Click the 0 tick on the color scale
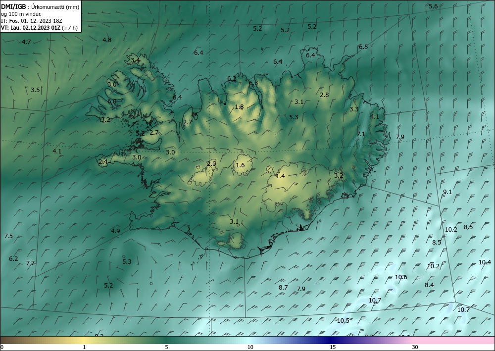This screenshot has width=495, height=351. tap(2, 348)
